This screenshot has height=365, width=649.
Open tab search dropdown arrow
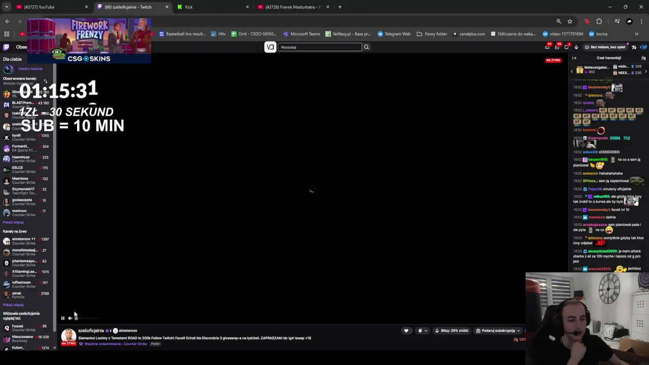coord(7,7)
